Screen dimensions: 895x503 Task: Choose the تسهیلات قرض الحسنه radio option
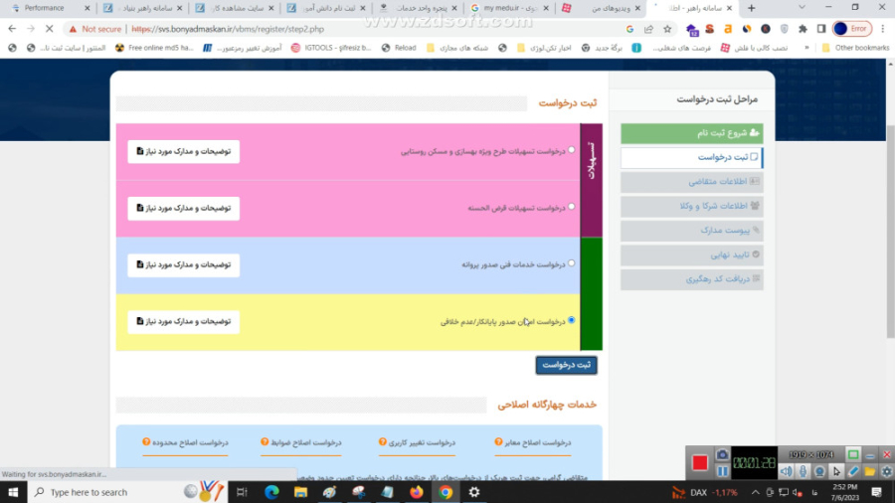[x=571, y=207]
